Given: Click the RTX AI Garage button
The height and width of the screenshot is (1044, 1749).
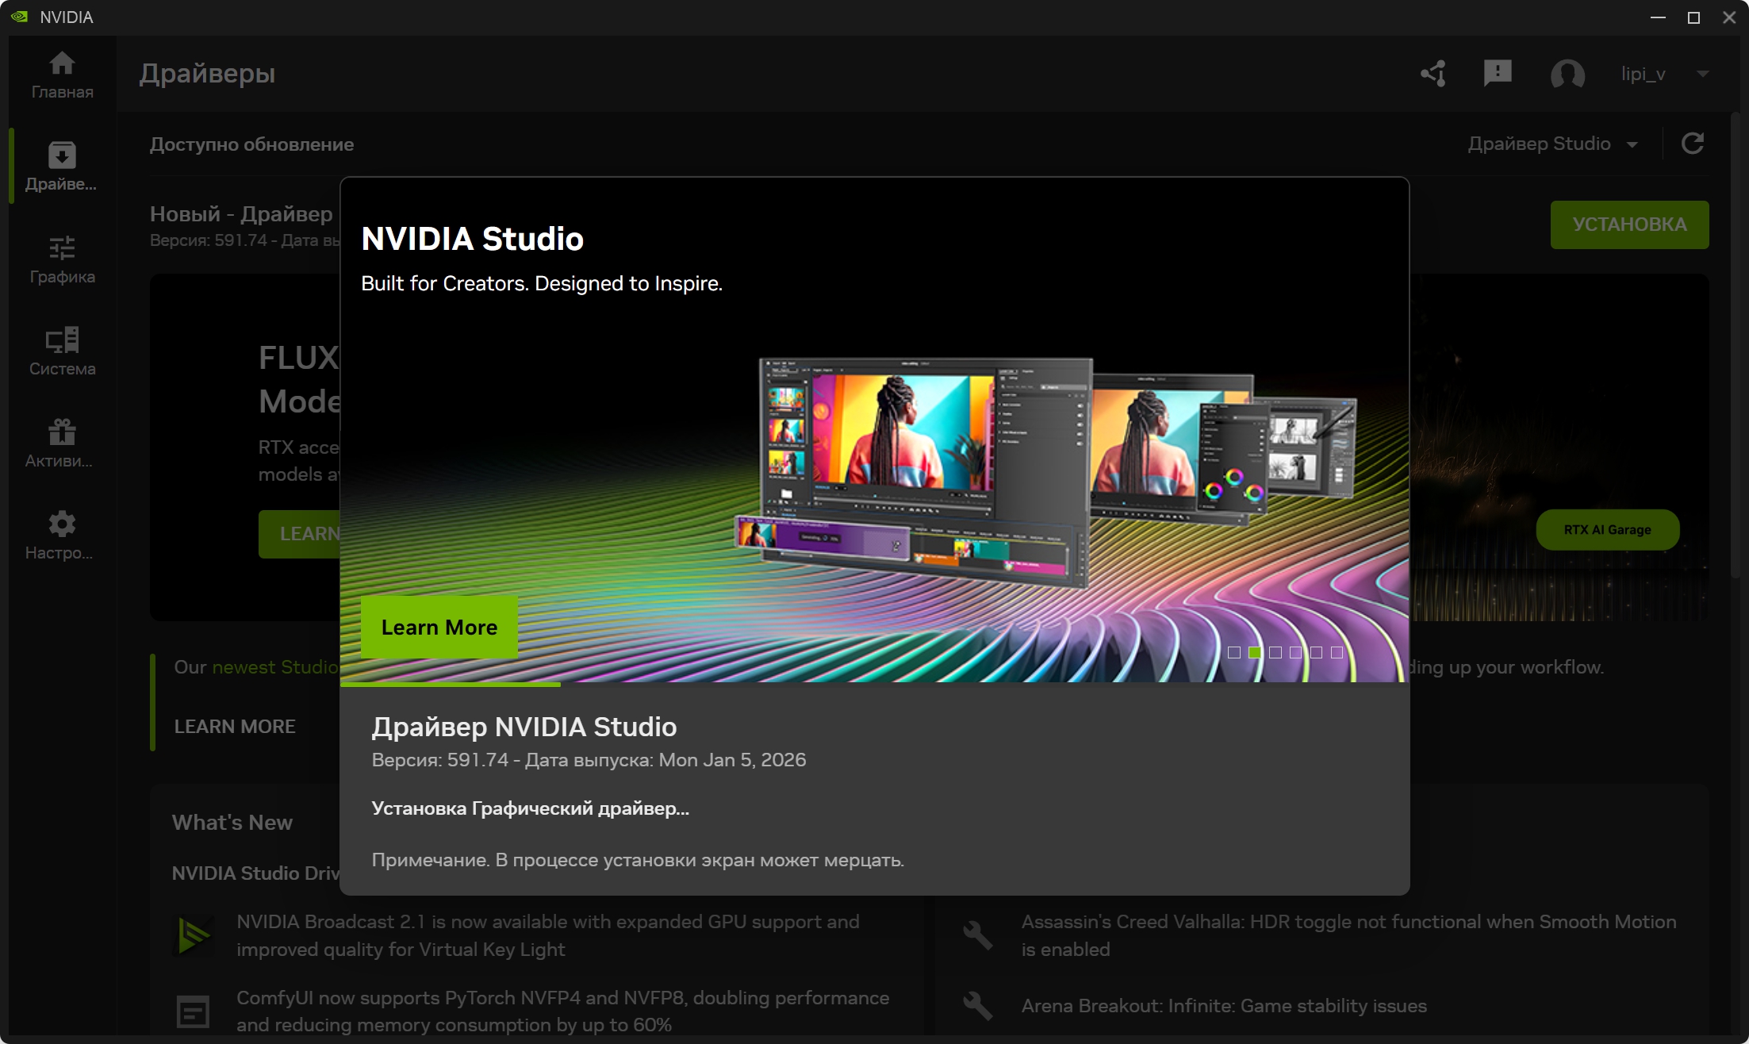Looking at the screenshot, I should [x=1607, y=529].
